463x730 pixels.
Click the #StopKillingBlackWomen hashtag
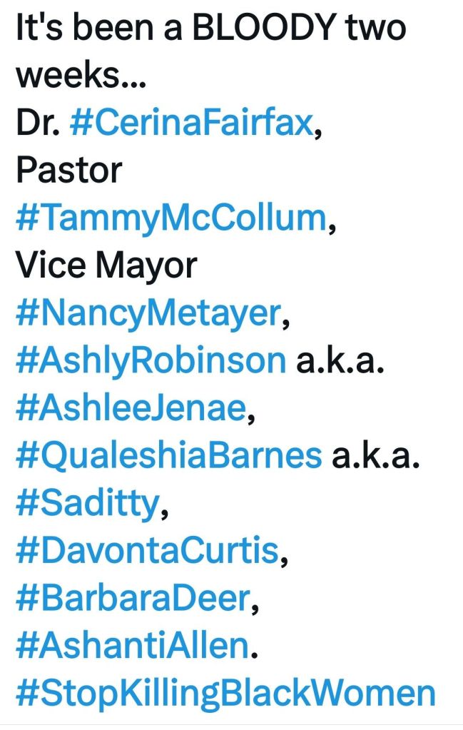pyautogui.click(x=225, y=693)
